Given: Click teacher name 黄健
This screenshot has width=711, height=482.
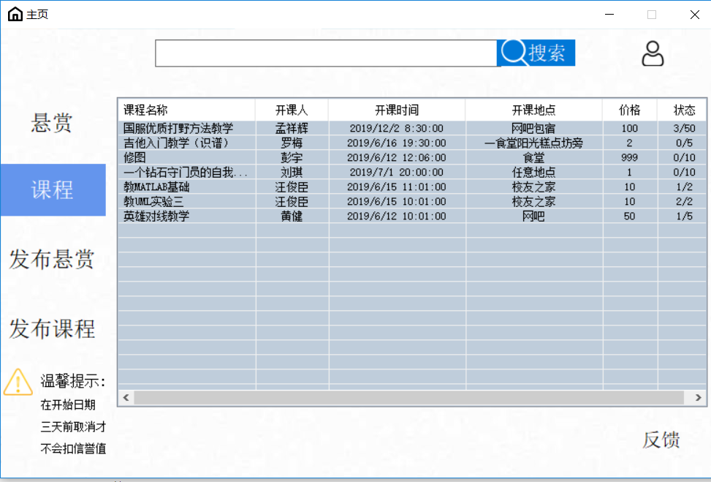Looking at the screenshot, I should (292, 216).
